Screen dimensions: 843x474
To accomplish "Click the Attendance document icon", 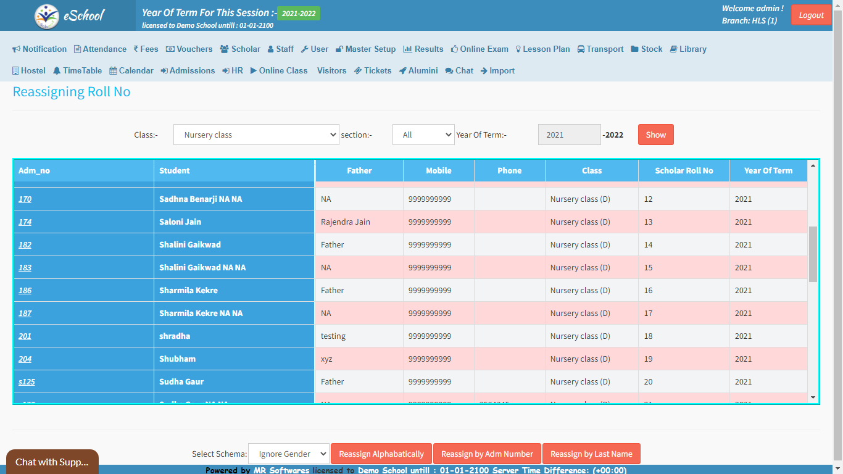I will (78, 49).
